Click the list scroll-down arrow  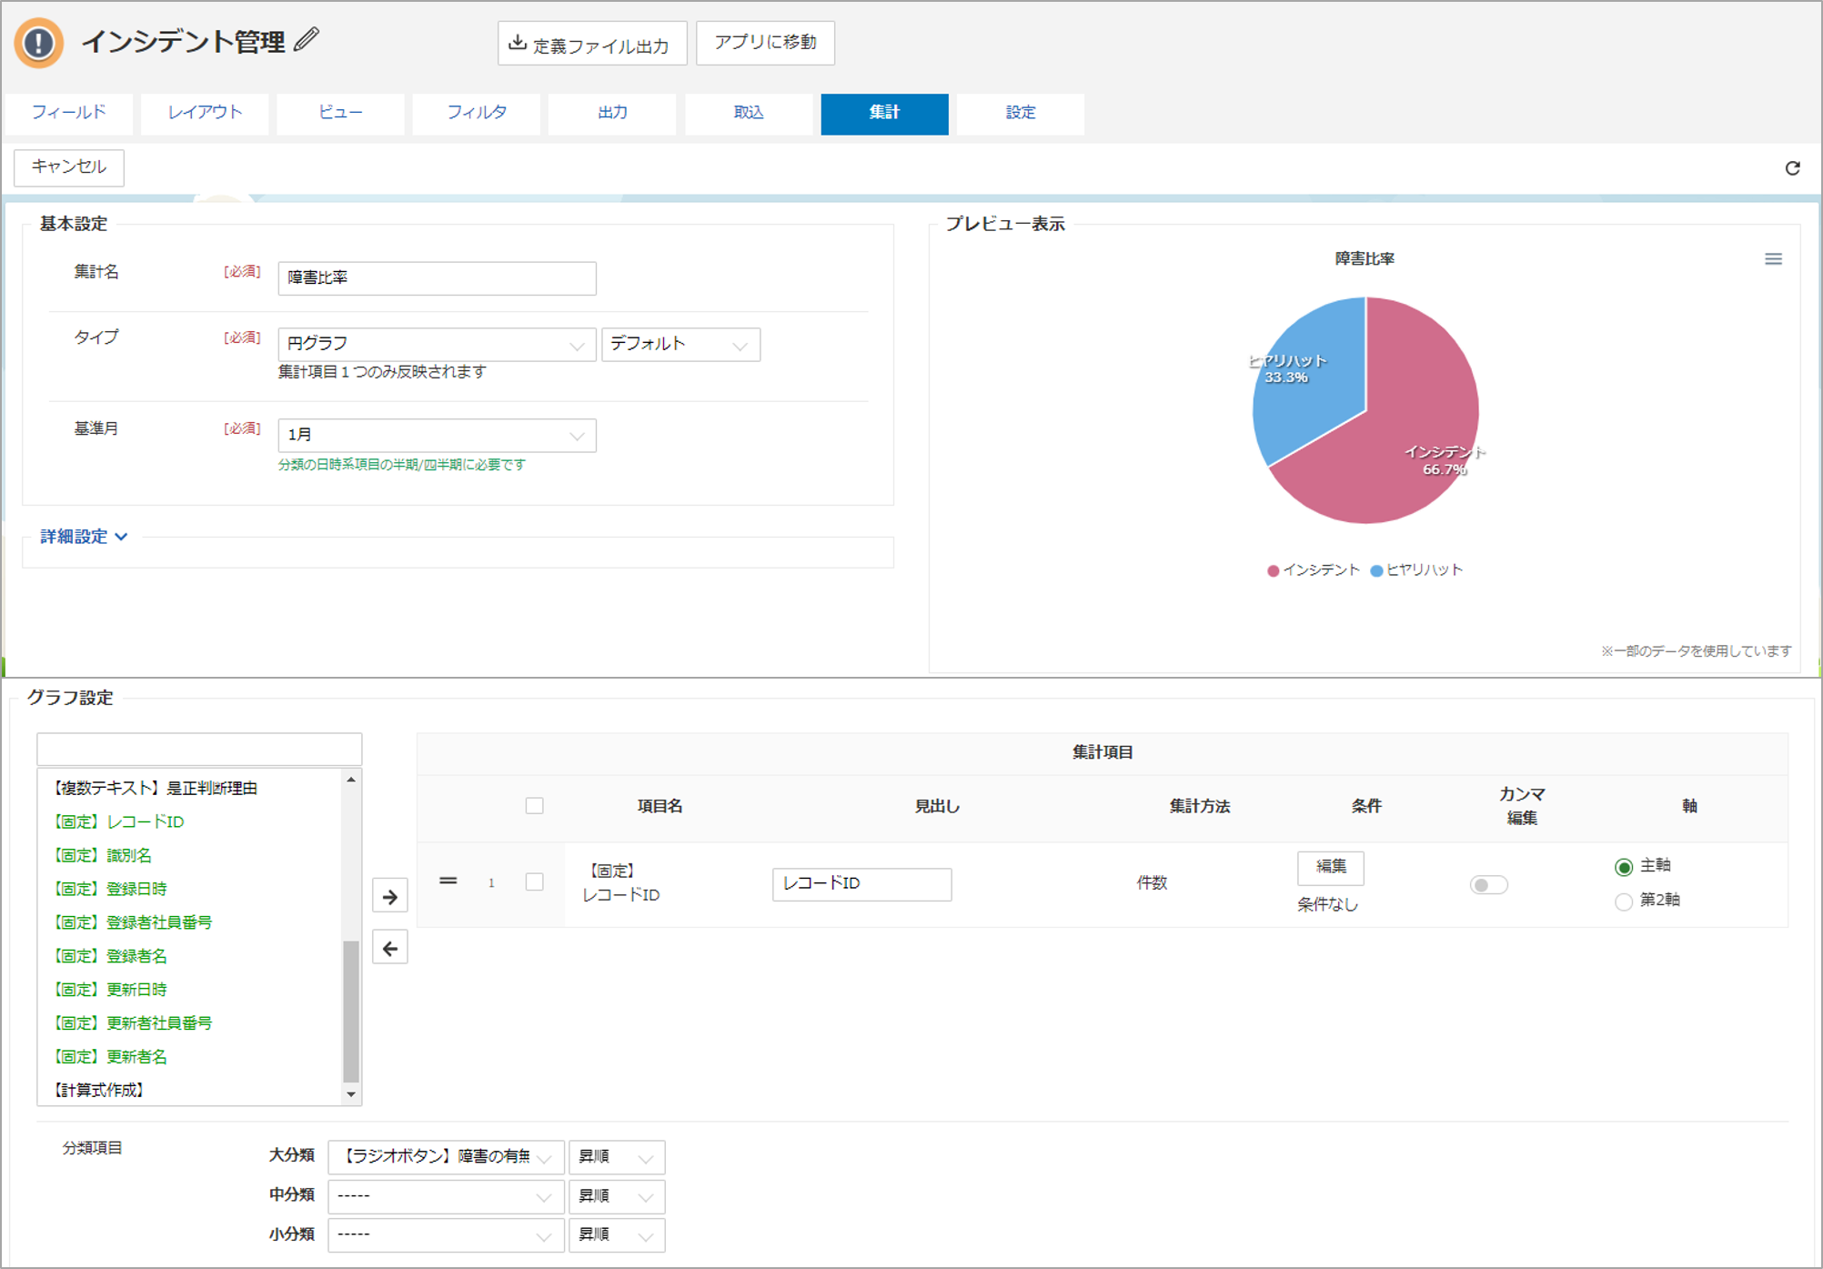pos(351,1094)
